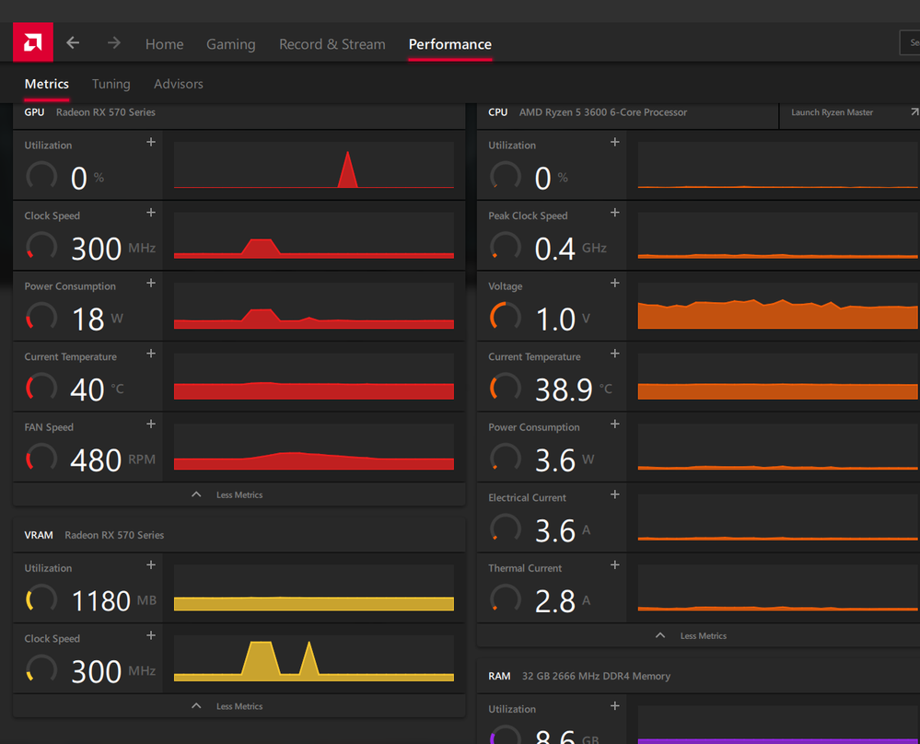920x744 pixels.
Task: Add CPU Current Temperature metric with plus icon
Action: click(615, 354)
